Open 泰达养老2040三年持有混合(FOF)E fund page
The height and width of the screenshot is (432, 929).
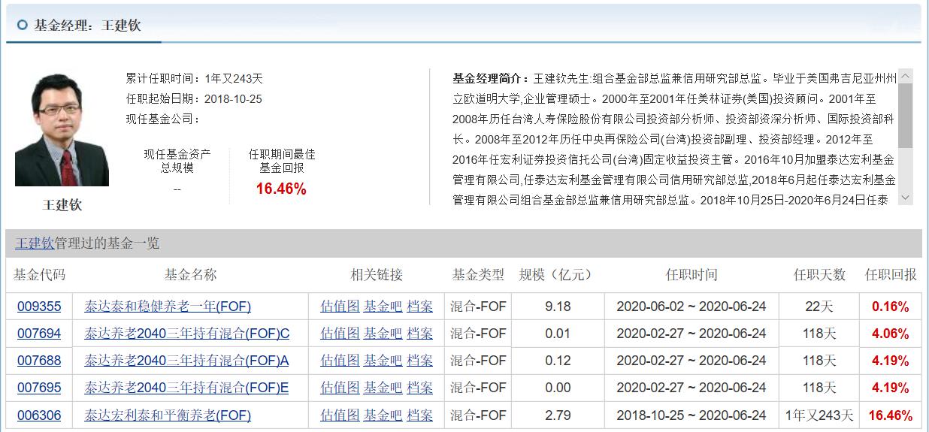(186, 388)
